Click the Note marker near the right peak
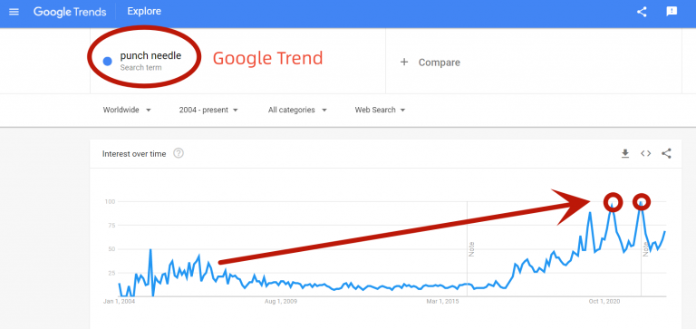Viewport: 696px width, 329px height. 645,249
